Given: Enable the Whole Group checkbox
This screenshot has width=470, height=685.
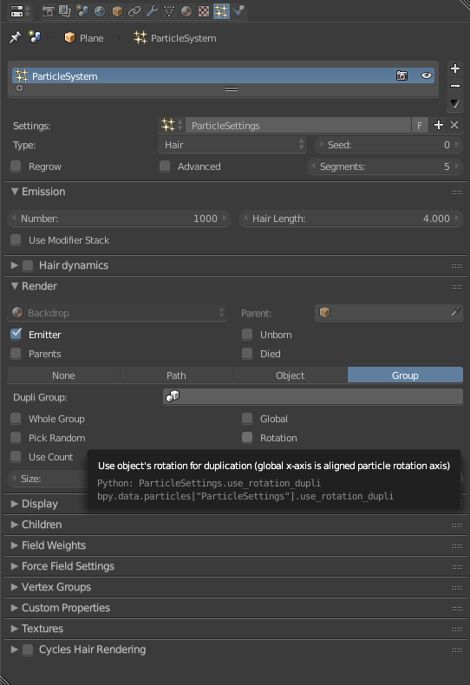Looking at the screenshot, I should [x=16, y=419].
